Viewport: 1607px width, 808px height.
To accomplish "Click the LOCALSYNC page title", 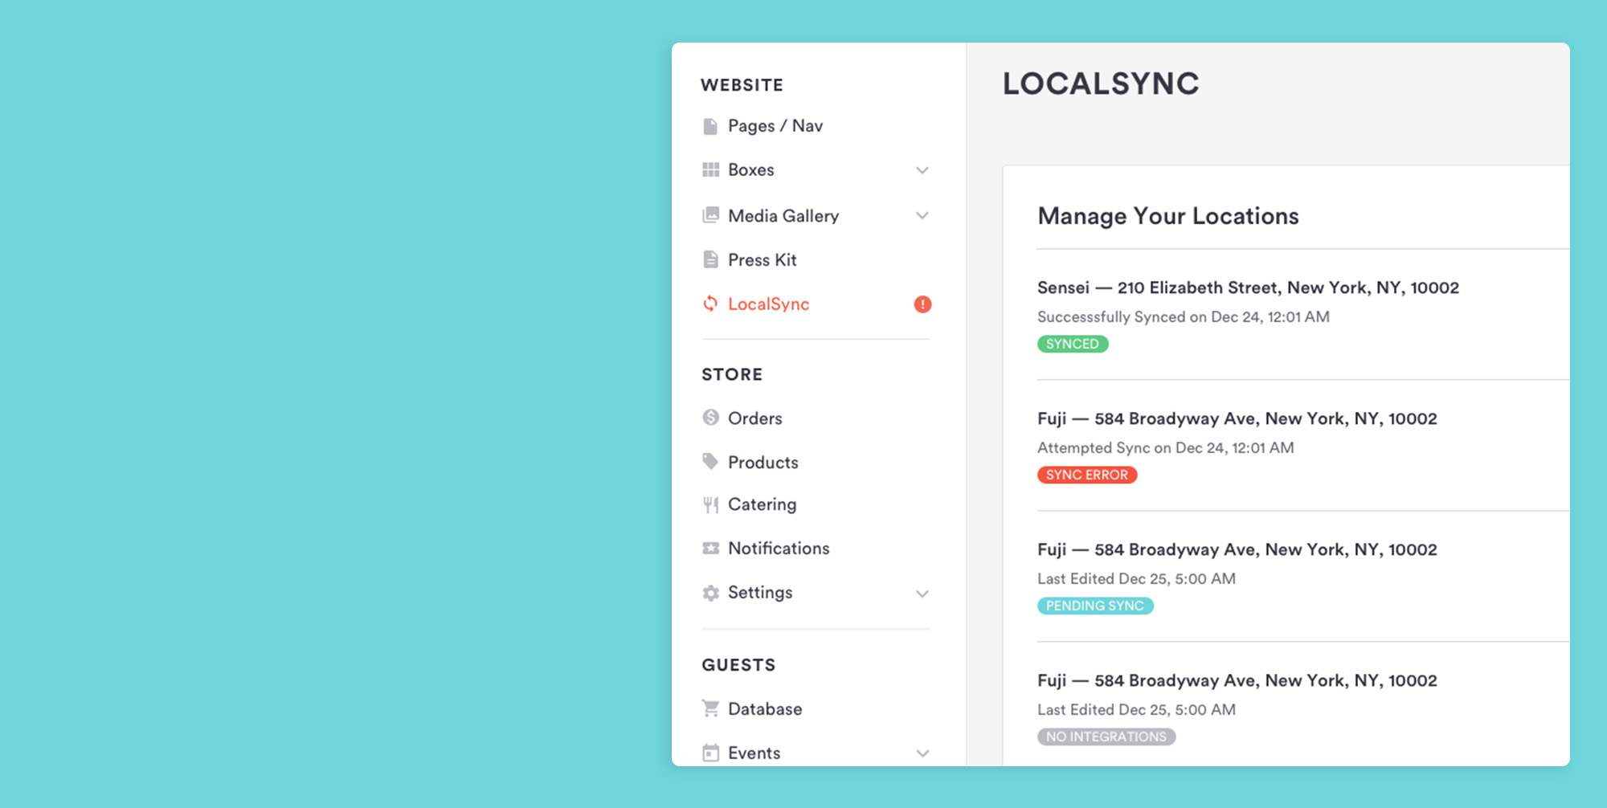I will 1101,84.
